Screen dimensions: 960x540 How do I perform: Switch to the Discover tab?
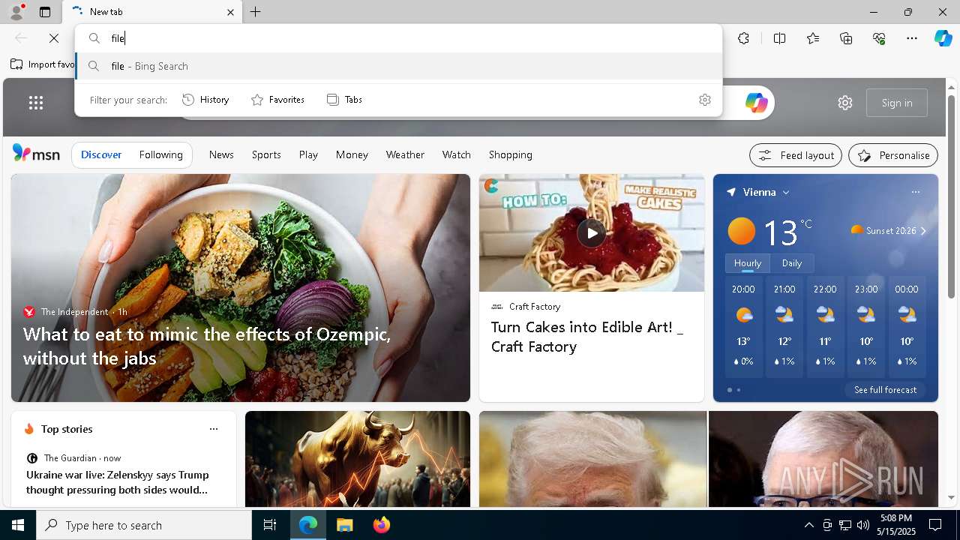point(101,154)
